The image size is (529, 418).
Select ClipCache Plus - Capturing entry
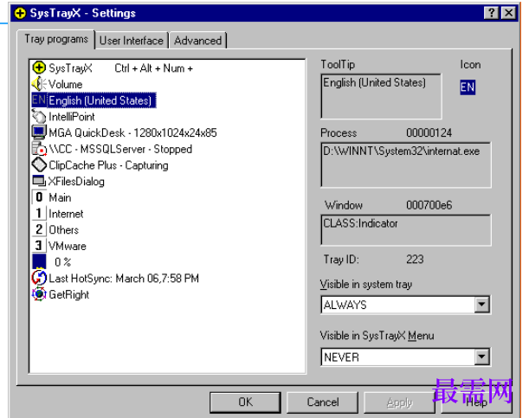[x=108, y=165]
